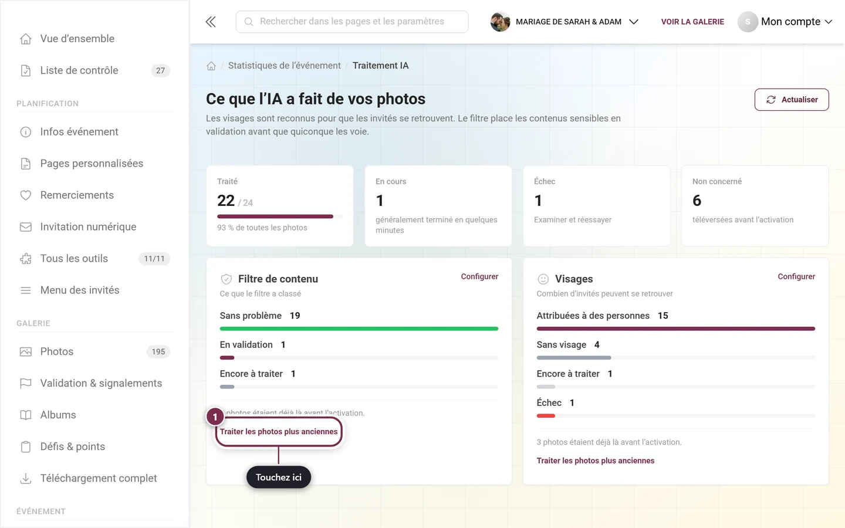Click the 195 badge next to Photos
This screenshot has width=845, height=528.
pos(158,352)
